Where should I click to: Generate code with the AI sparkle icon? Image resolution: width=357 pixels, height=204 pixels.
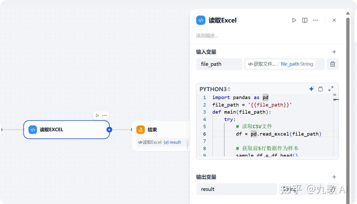click(311, 89)
